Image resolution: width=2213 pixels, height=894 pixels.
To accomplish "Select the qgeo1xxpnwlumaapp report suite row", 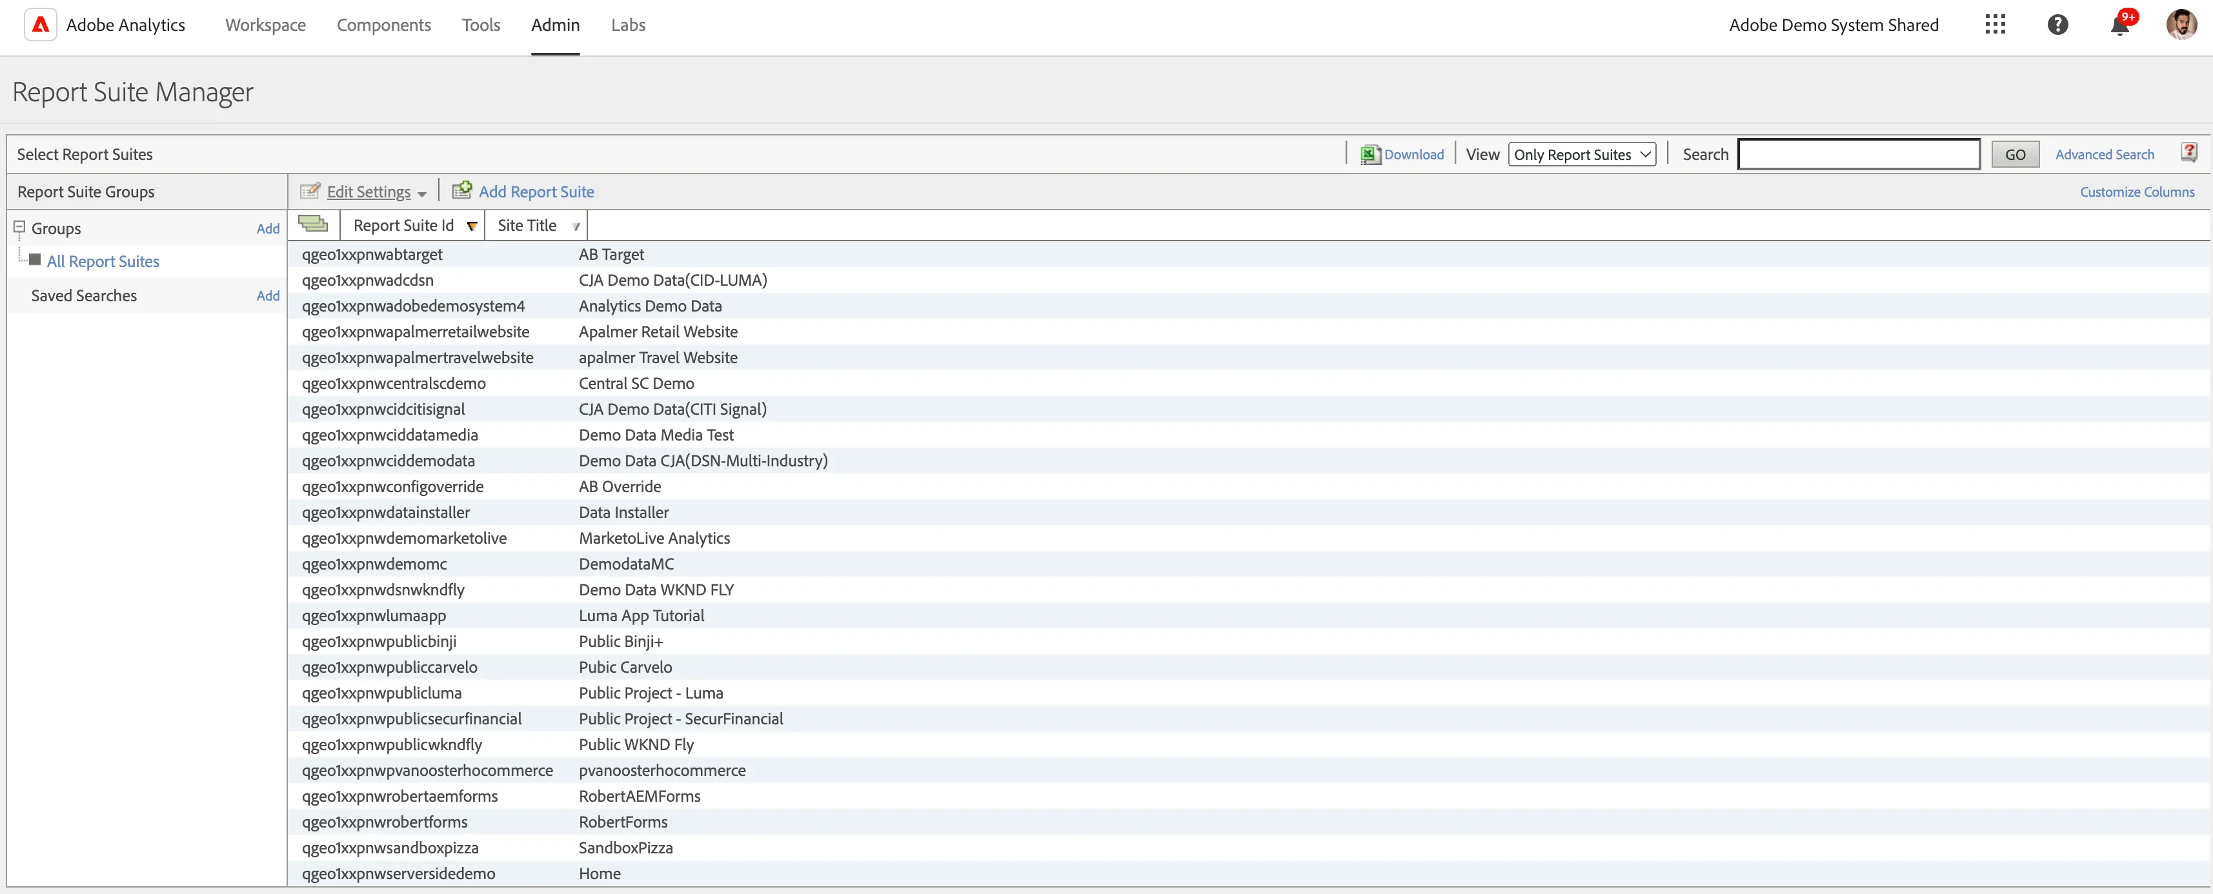I will 1248,615.
